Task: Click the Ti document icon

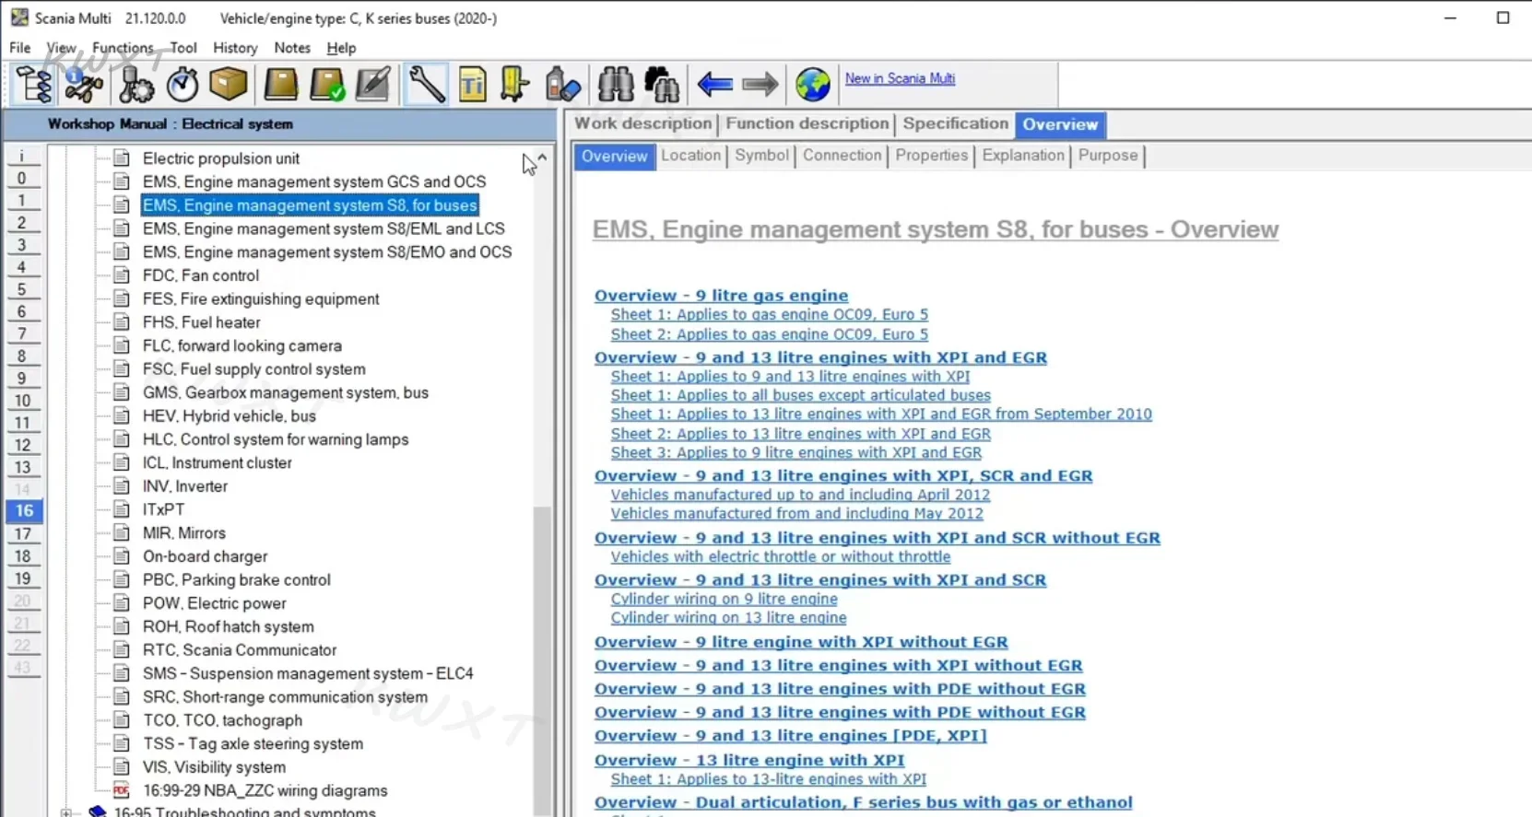Action: tap(473, 85)
